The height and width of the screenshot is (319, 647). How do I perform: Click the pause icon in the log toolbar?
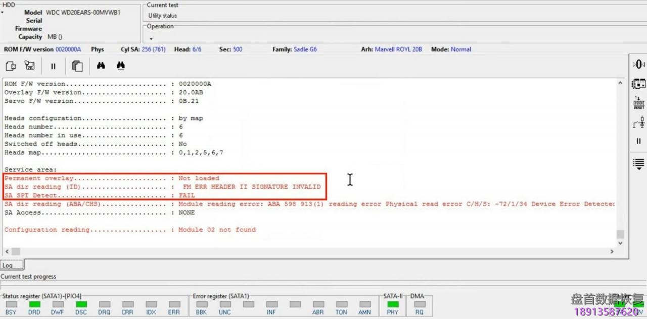(53, 66)
